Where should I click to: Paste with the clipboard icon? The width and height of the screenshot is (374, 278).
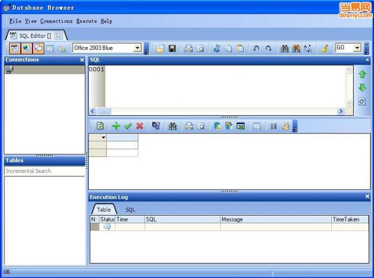point(240,49)
